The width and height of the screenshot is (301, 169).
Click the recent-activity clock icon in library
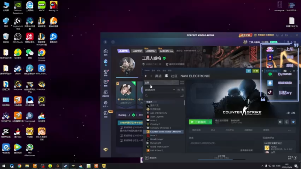tap(178, 90)
